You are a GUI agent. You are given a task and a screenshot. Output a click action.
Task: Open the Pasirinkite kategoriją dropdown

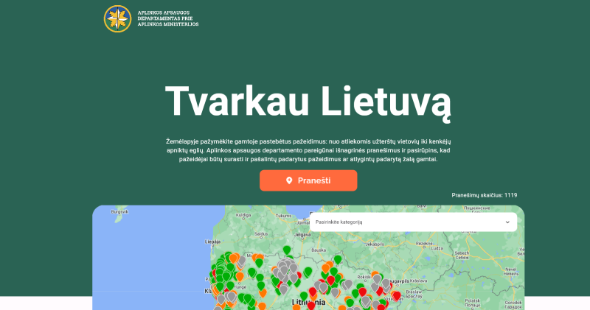point(413,222)
